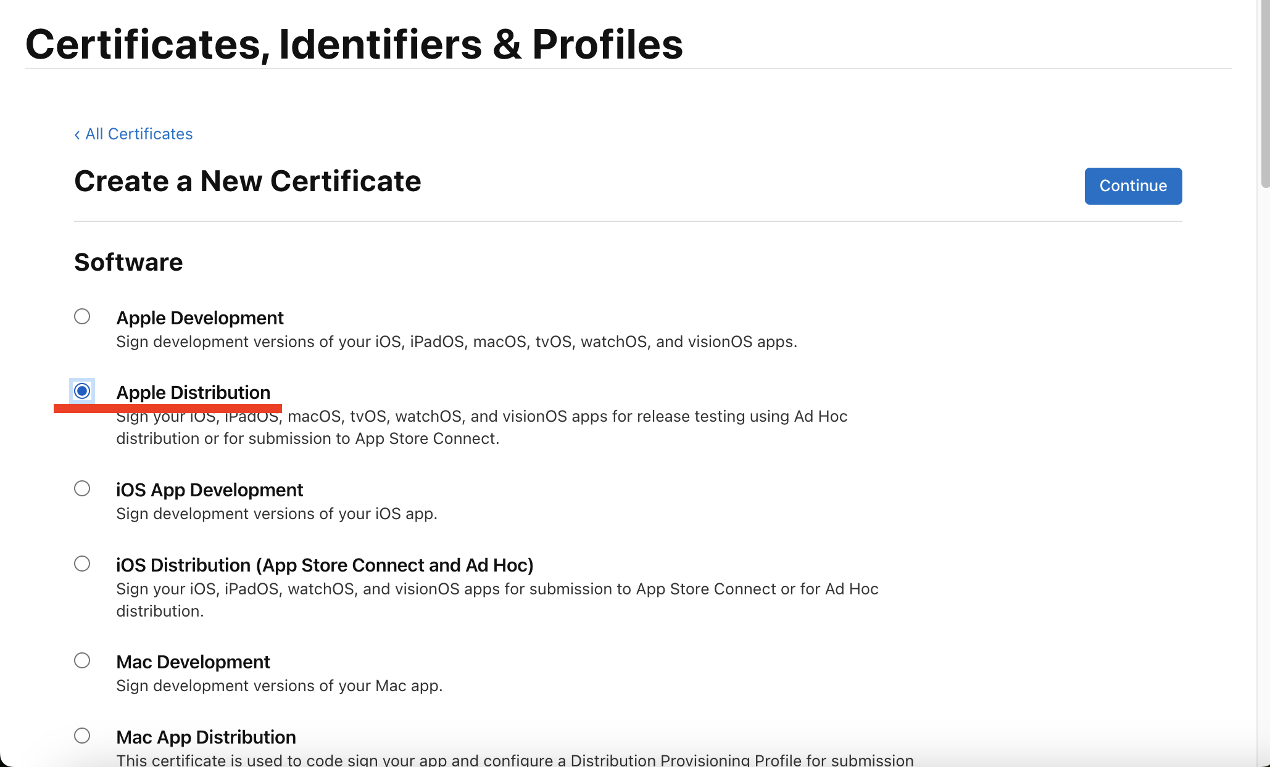This screenshot has height=767, width=1270.
Task: Choose iOS Distribution (App Store Connect and Ad Hoc)
Action: tap(82, 563)
